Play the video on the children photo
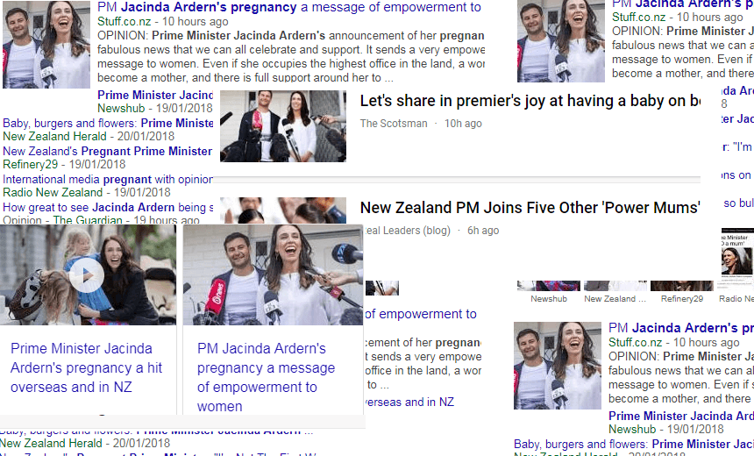The width and height of the screenshot is (754, 456). point(87,275)
